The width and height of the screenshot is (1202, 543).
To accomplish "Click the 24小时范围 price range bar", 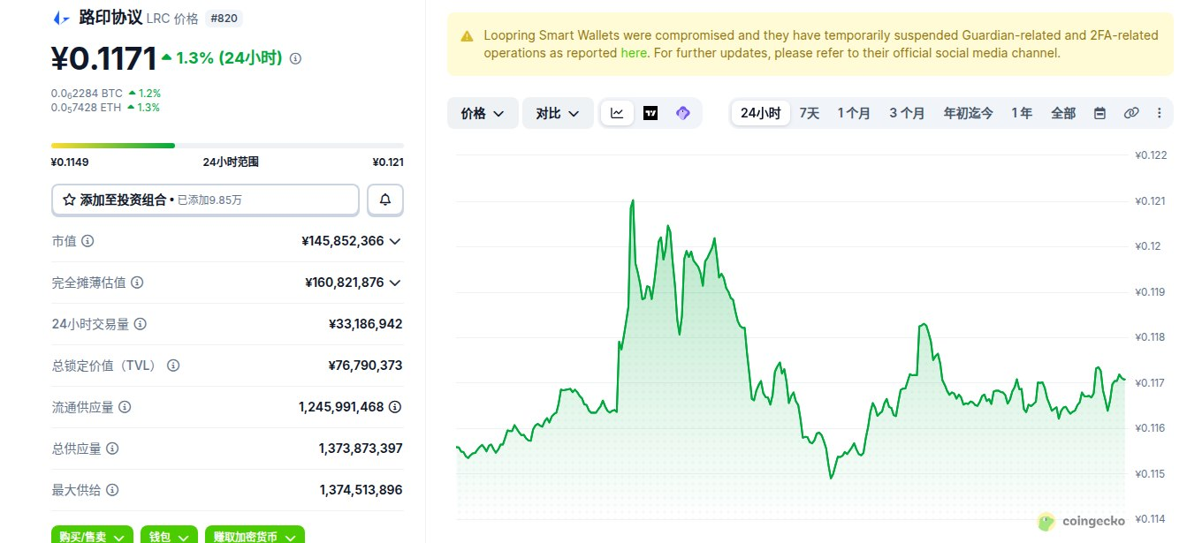I will coord(227,146).
